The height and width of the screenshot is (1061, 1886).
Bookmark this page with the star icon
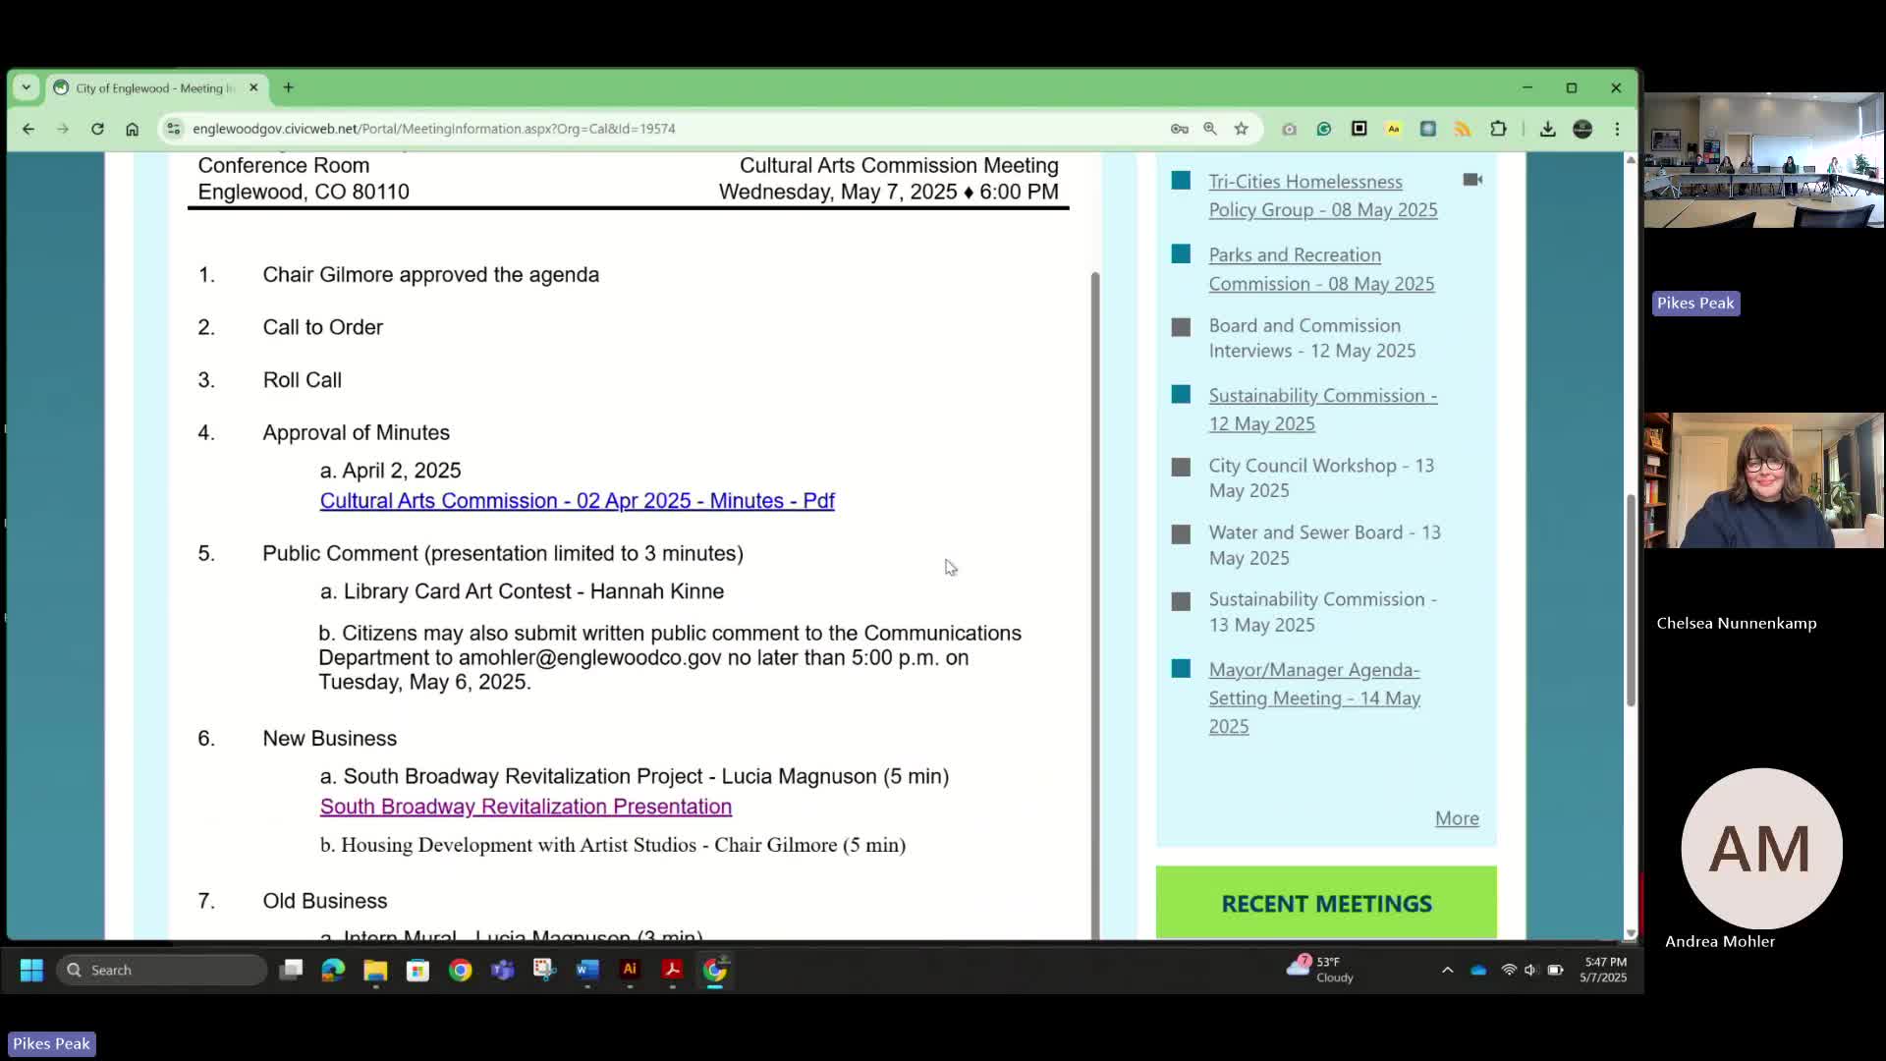click(1242, 129)
